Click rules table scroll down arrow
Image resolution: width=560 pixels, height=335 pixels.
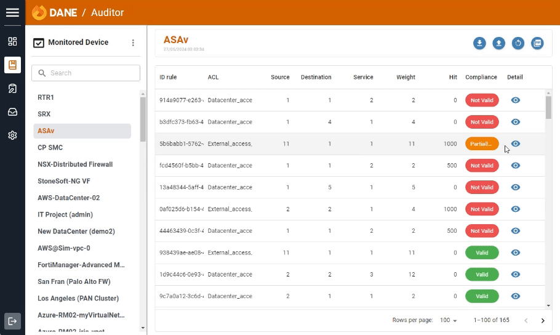[x=548, y=305]
